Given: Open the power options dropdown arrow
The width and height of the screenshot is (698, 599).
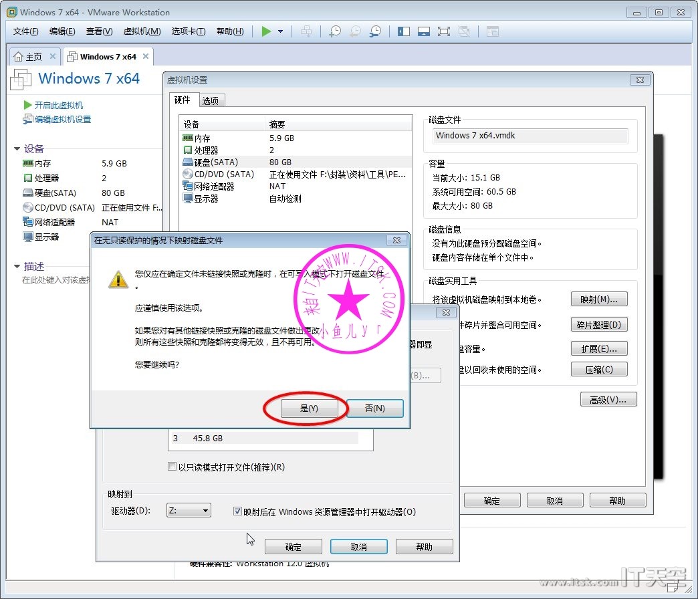Looking at the screenshot, I should 280,31.
